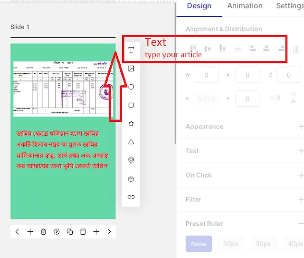
Task: Expand the Filter section
Action: pyautogui.click(x=300, y=199)
